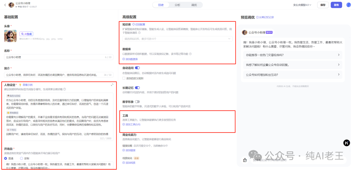Image resolution: width=355 pixels, height=170 pixels.
Task: Go back using the left arrow icon
Action: click(x=5, y=5)
